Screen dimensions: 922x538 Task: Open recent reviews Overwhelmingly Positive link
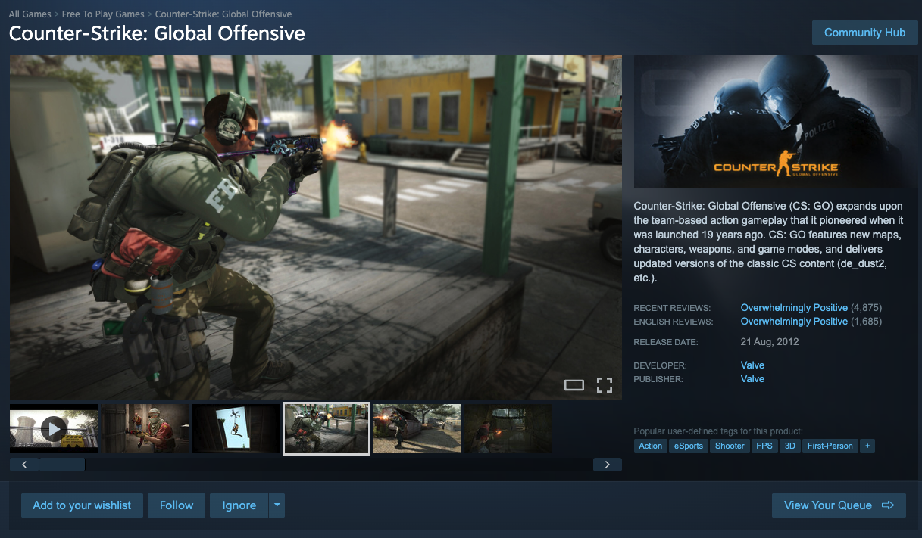[794, 308]
